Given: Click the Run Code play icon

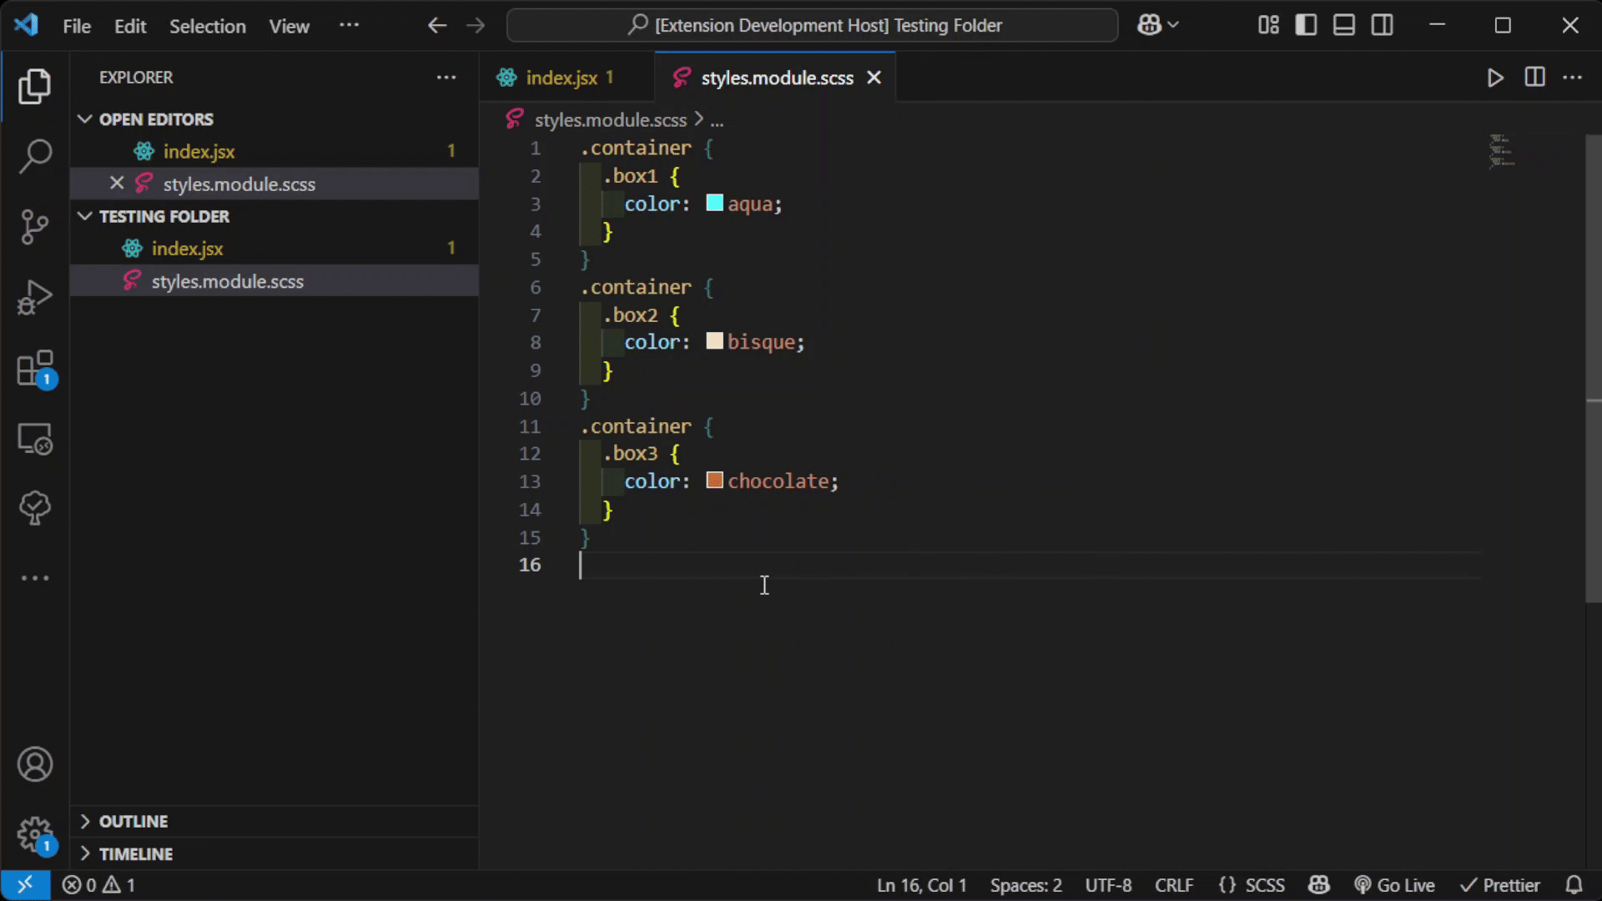Looking at the screenshot, I should tap(1495, 78).
